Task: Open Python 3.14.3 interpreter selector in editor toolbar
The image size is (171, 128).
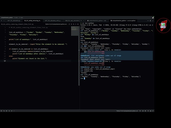Action: (56, 24)
